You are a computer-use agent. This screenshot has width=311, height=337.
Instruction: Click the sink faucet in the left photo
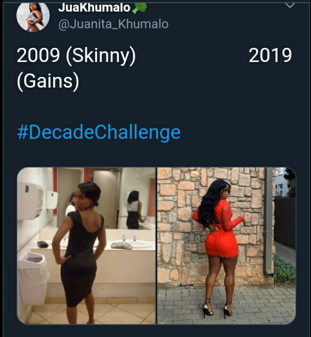click(x=129, y=238)
